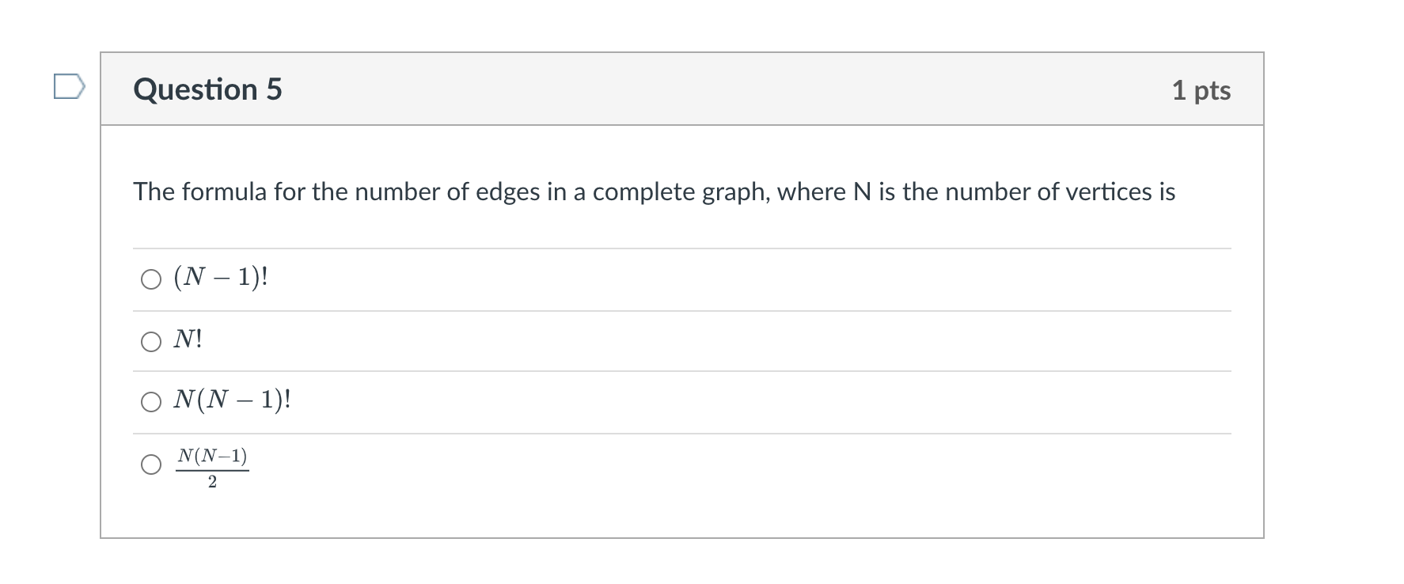Select the question prompt text
Image resolution: width=1404 pixels, height=584 pixels.
tap(653, 190)
